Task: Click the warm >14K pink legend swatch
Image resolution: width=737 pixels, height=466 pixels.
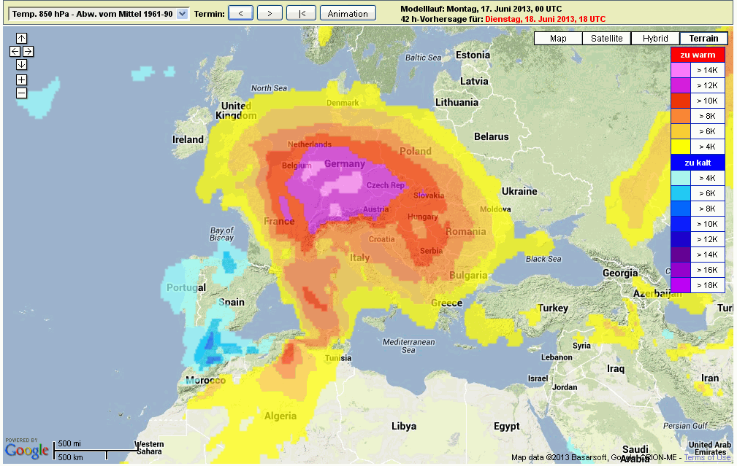Action: [681, 70]
